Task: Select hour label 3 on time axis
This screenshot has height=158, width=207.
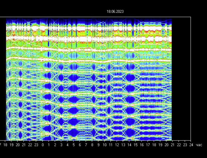Action: (x=61, y=145)
